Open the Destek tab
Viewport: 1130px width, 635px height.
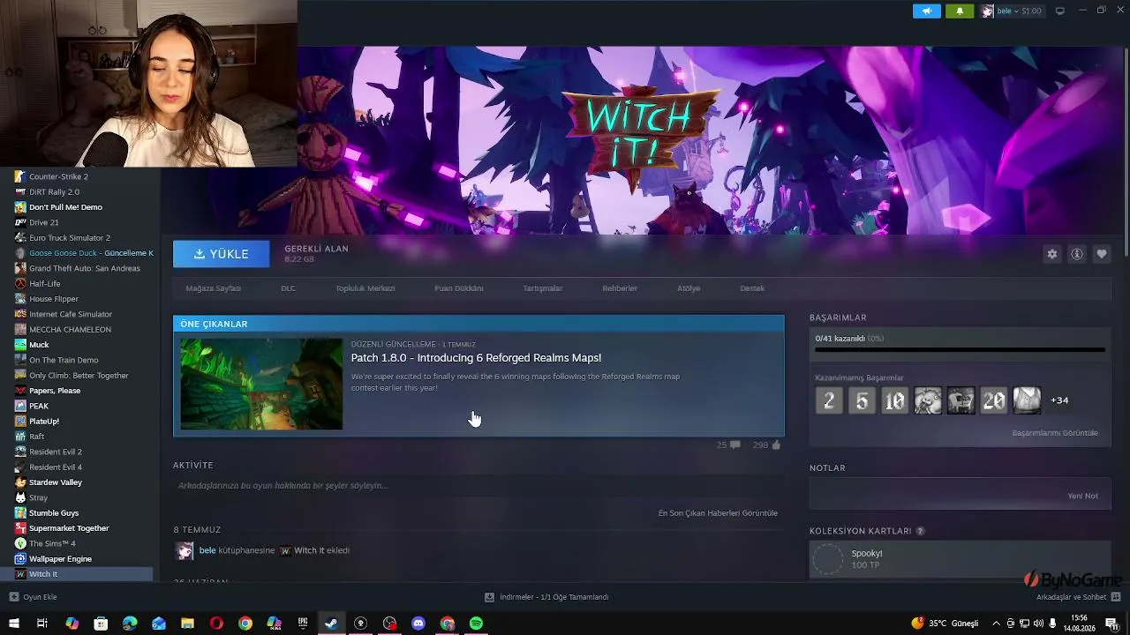point(752,288)
